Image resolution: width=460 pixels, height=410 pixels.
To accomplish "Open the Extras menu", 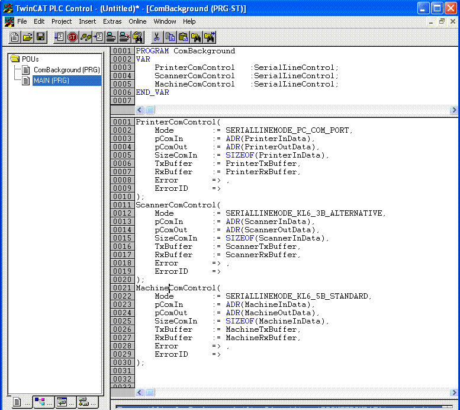I will 112,21.
